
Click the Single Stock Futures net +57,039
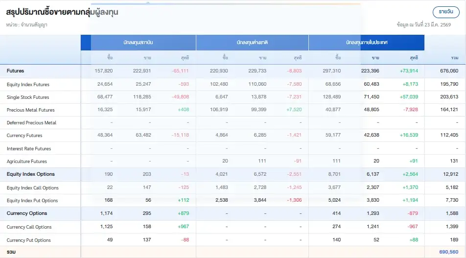pos(409,97)
